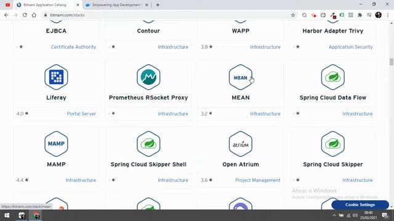Viewport: 394px width, 221px height.
Task: Click the Harbor Adapter Trivy title
Action: coord(332,31)
